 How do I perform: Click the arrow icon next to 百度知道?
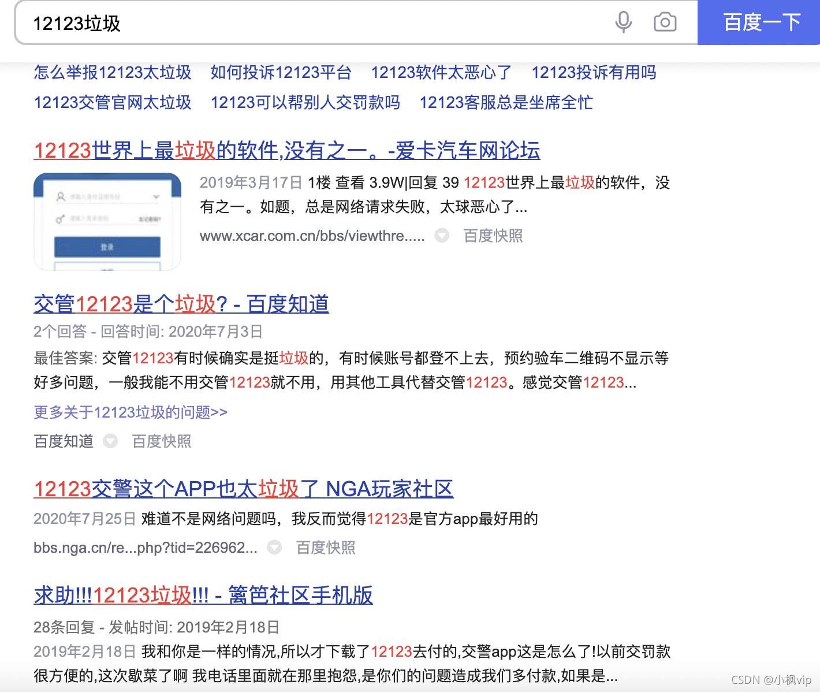coord(110,441)
